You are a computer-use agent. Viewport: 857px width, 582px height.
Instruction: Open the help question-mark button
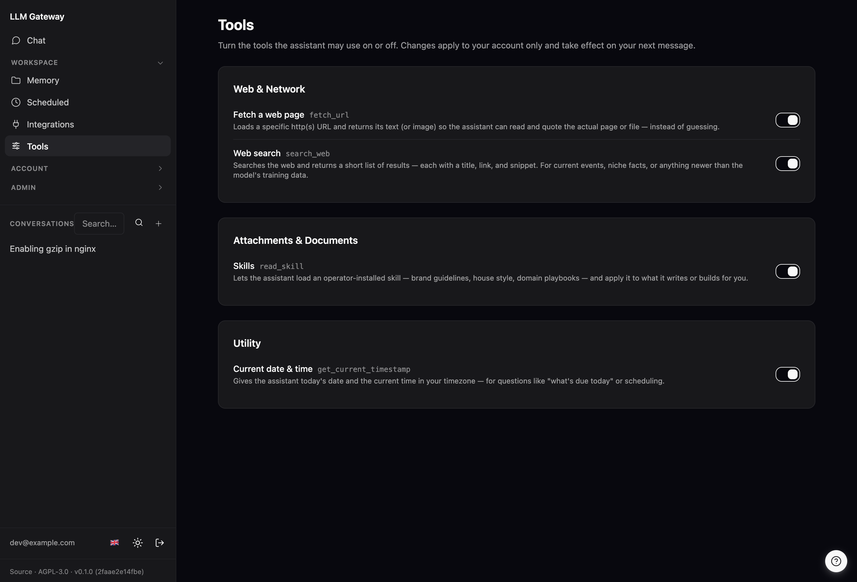[x=836, y=561]
